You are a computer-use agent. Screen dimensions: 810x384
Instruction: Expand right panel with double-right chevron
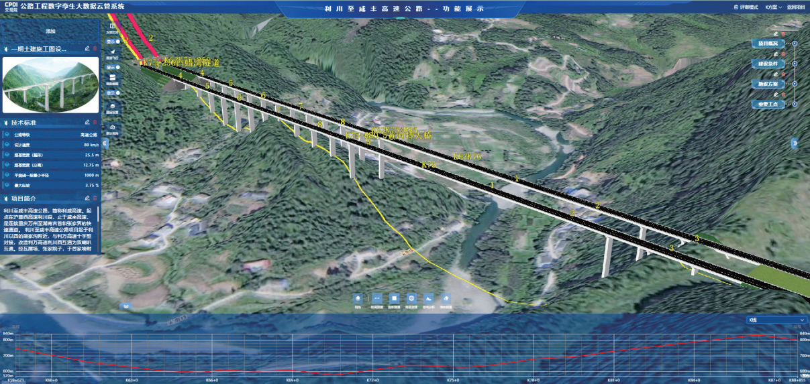pos(795,143)
